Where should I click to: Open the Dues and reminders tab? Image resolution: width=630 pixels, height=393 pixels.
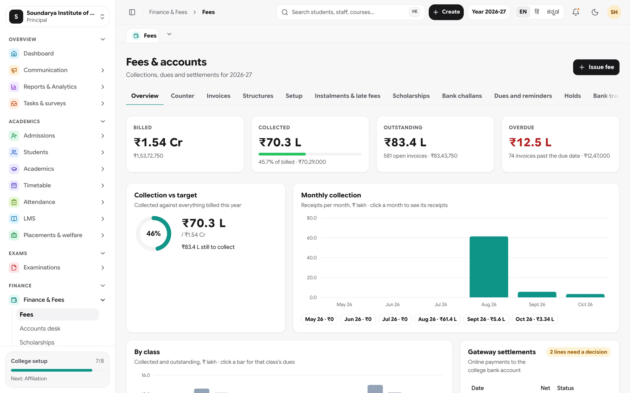tap(523, 96)
